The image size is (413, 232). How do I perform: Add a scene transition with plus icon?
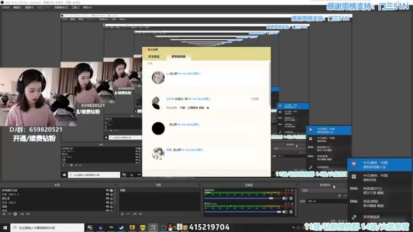[x=339, y=196]
